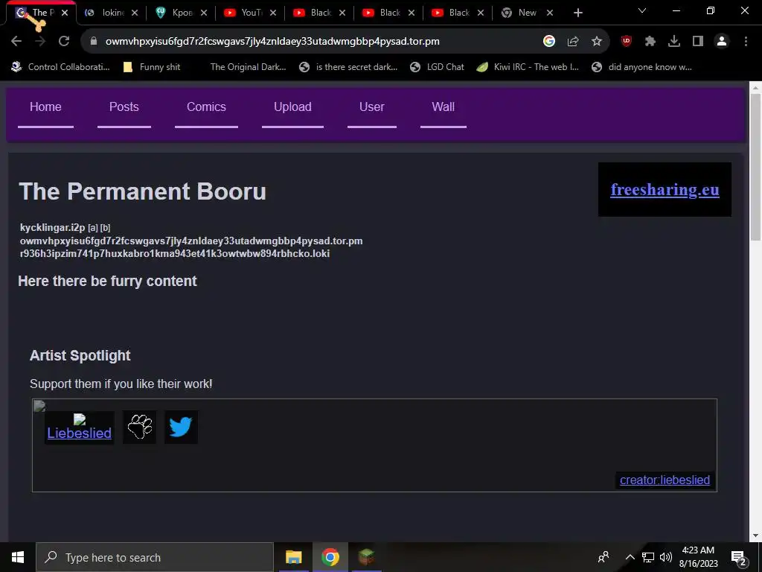This screenshot has height=572, width=762.
Task: Open is there secret dark... bookmark
Action: (x=348, y=67)
